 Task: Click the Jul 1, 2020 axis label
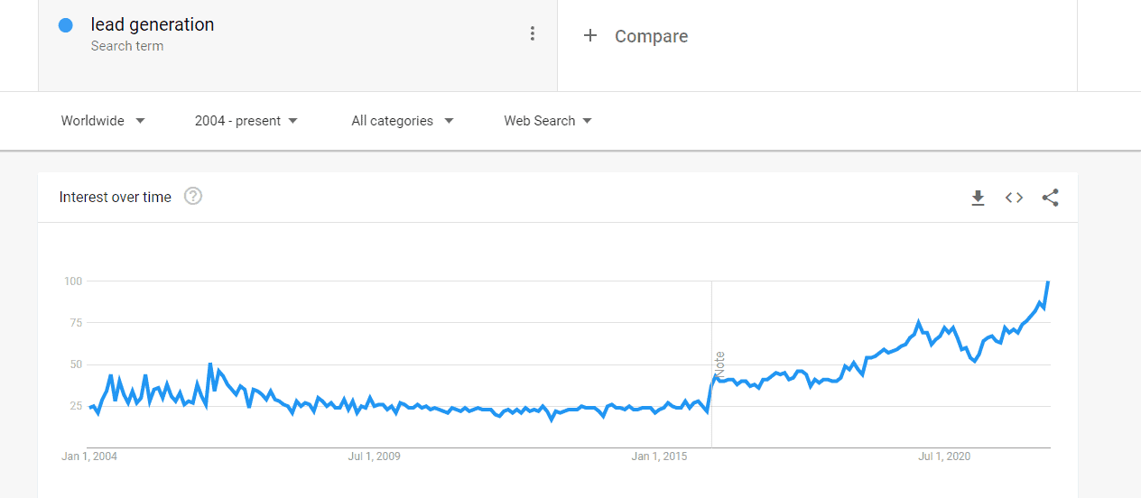pyautogui.click(x=943, y=456)
